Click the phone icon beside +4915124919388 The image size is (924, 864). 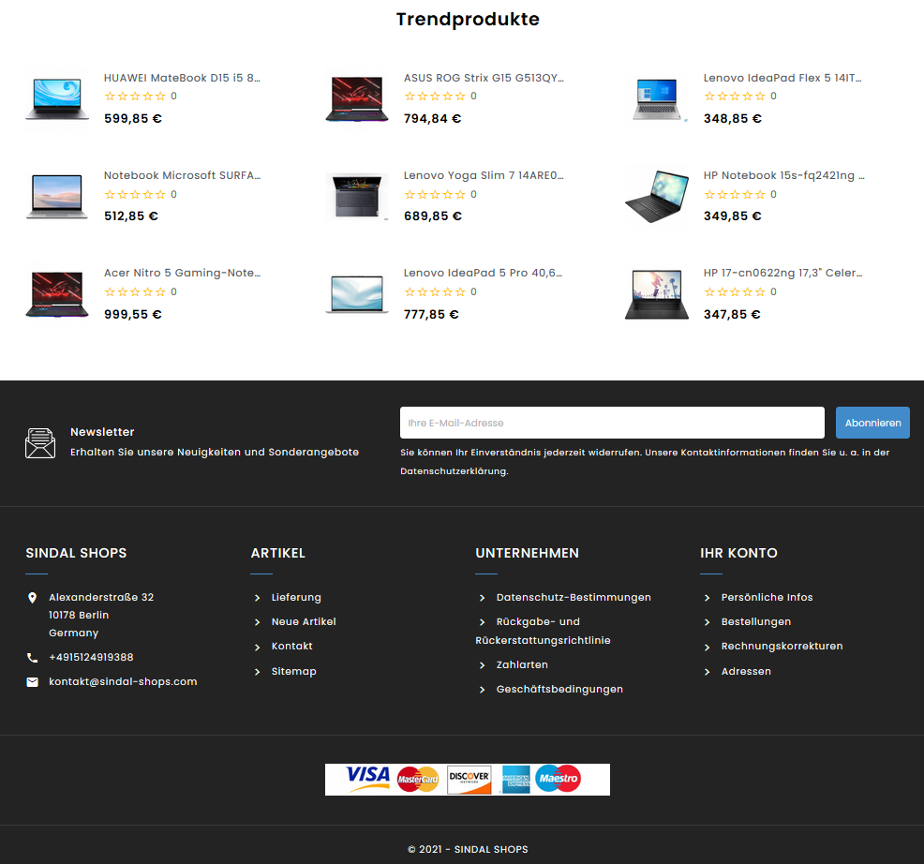pos(33,658)
